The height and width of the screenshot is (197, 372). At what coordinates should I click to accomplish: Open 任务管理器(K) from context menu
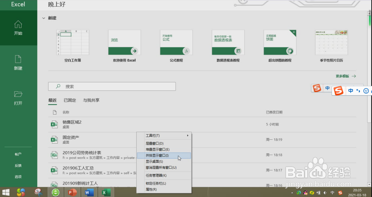click(164, 176)
